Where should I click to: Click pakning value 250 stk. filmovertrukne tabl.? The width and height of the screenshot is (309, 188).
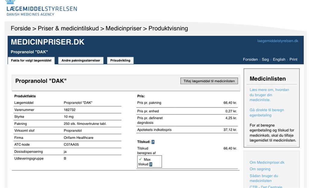[x=85, y=124]
